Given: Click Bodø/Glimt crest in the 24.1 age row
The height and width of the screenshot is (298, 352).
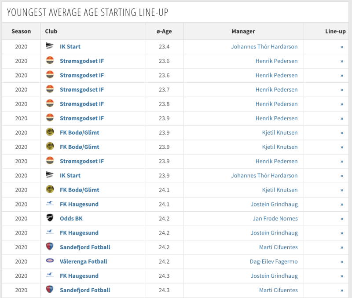Looking at the screenshot, I should (x=50, y=190).
